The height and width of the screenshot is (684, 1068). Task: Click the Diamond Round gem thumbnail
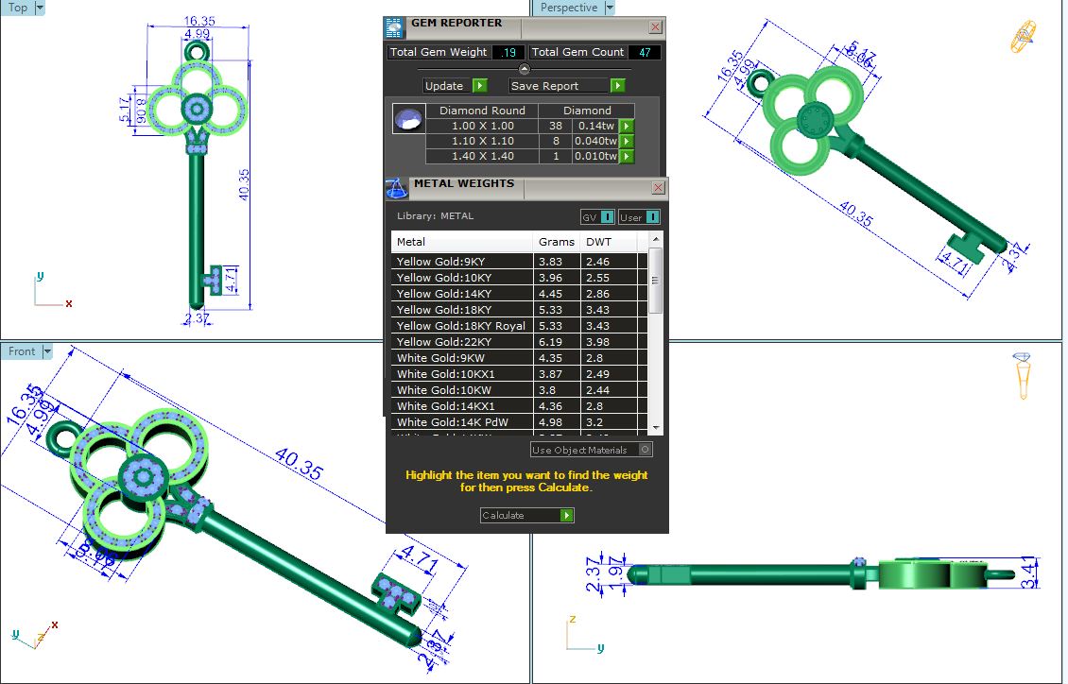point(407,119)
